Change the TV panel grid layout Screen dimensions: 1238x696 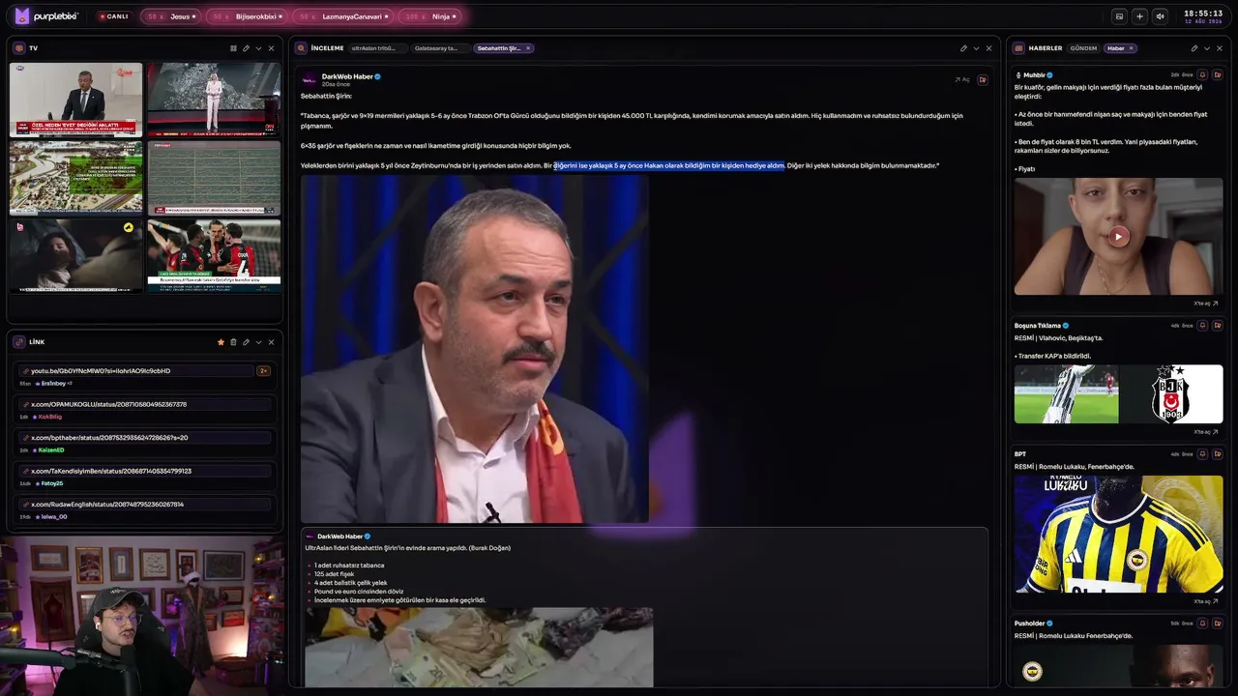tap(233, 48)
